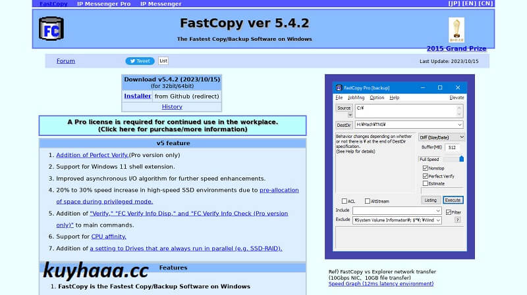Go to the FastCopy top navigation link
The width and height of the screenshot is (527, 295).
53,4
